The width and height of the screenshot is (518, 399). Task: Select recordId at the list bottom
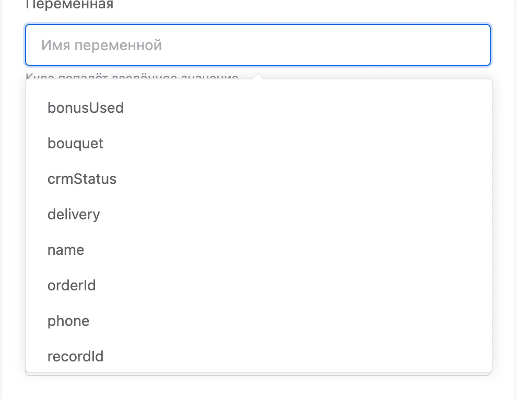(x=258, y=356)
